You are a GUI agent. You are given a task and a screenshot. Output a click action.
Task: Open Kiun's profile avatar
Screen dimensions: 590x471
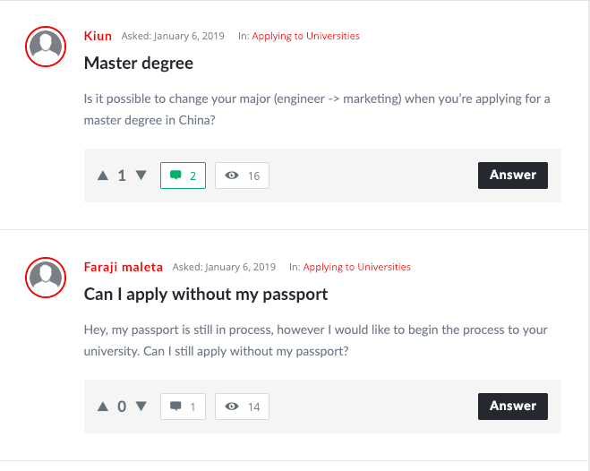point(46,47)
